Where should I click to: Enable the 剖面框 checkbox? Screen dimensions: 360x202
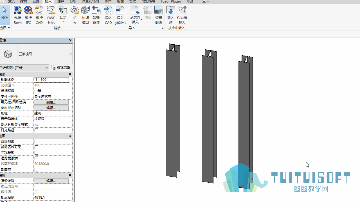point(36,169)
